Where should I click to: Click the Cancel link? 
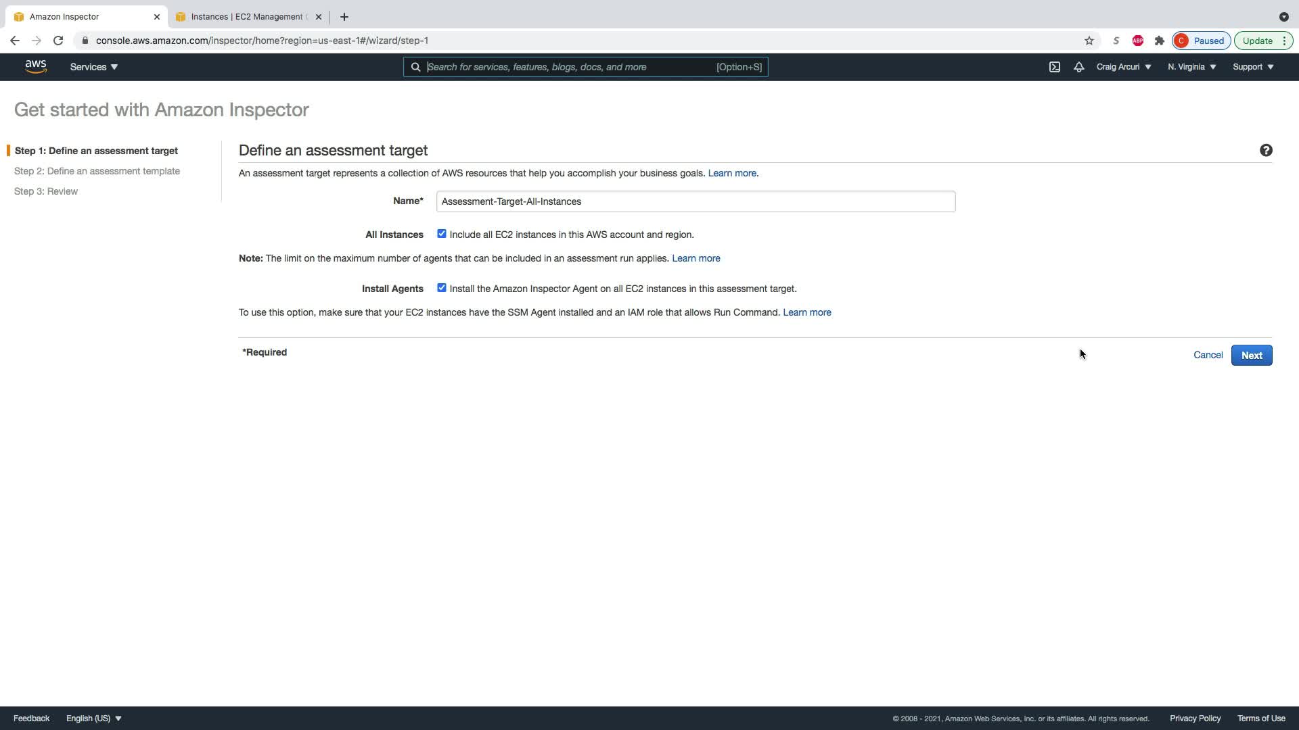1208,356
